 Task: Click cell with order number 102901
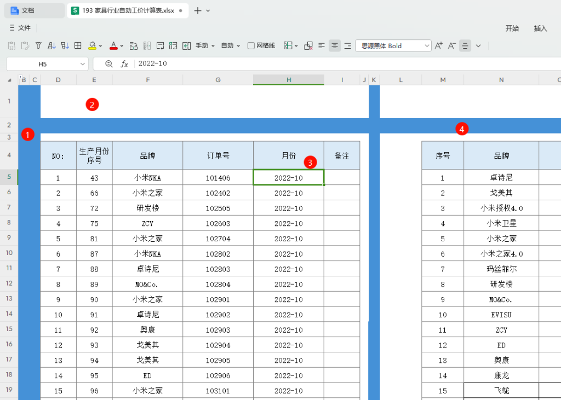tap(218, 299)
